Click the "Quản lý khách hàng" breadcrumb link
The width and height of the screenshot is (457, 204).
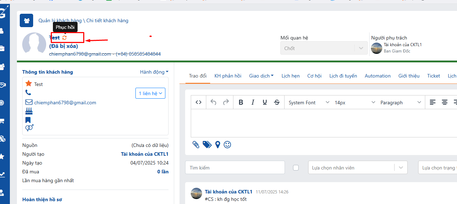(x=60, y=20)
